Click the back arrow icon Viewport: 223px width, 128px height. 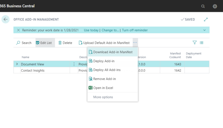[x=5, y=19]
